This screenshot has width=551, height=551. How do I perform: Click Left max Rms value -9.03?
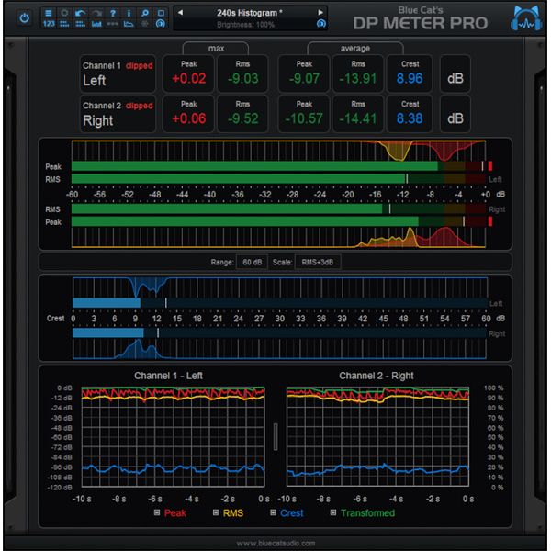[242, 78]
